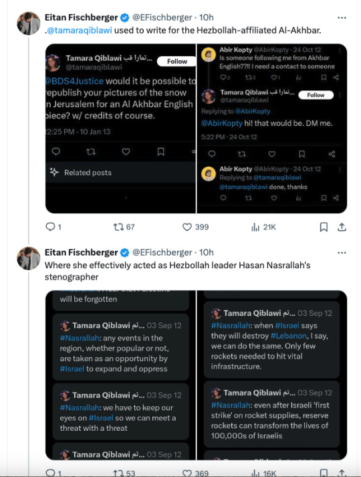361x477 pixels.
Task: Like the second post with 369 likes
Action: tap(195, 473)
